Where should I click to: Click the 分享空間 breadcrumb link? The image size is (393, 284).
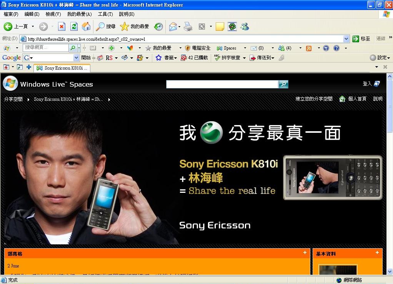point(13,99)
